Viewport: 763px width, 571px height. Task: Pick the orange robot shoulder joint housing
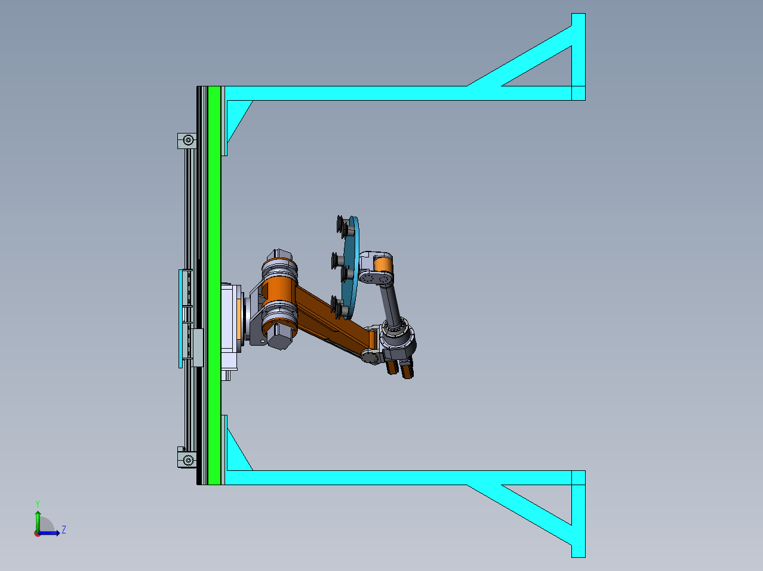[279, 288]
